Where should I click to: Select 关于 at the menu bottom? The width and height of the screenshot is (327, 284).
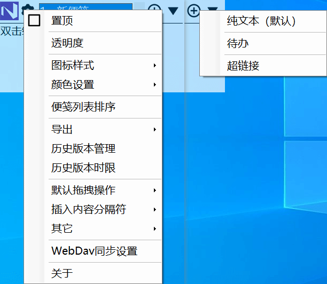click(93, 273)
